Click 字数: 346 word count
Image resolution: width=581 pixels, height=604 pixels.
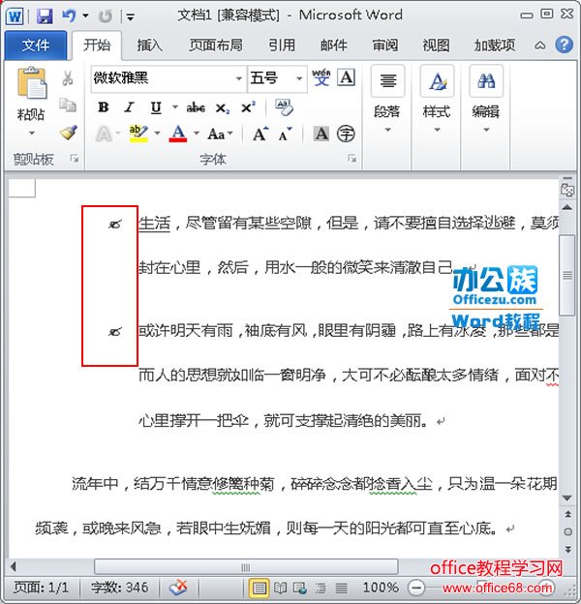tap(119, 588)
